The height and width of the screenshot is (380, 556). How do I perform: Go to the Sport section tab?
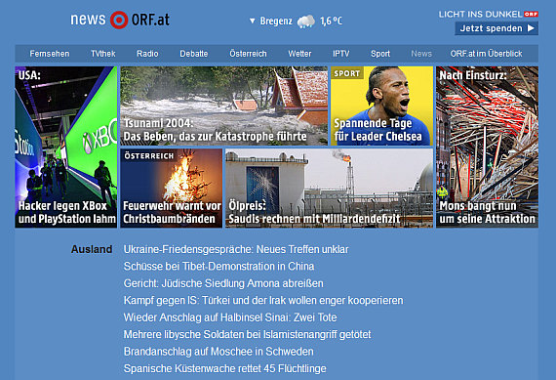point(380,54)
